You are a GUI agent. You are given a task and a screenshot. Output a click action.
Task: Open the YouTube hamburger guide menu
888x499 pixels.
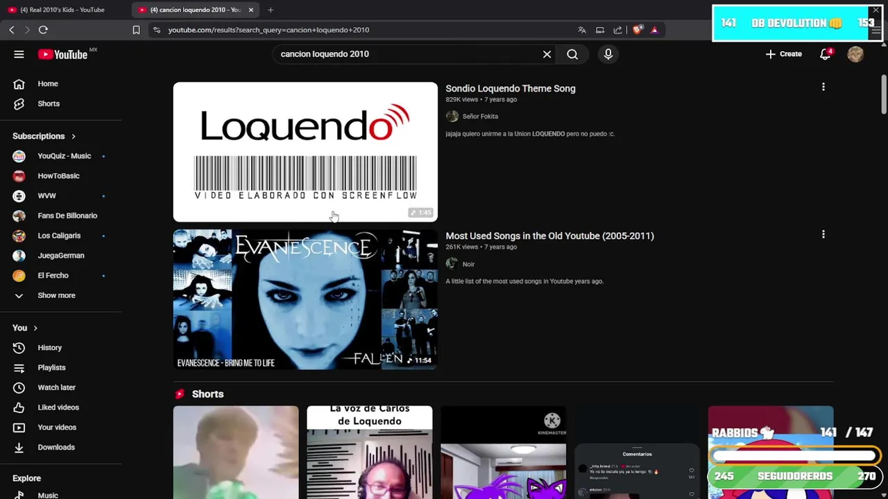tap(19, 54)
